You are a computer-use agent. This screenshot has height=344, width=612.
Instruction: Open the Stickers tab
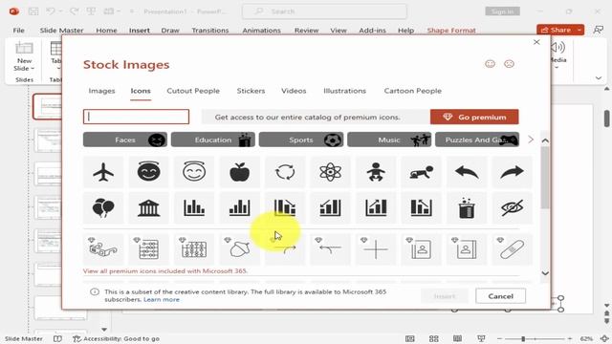point(251,91)
